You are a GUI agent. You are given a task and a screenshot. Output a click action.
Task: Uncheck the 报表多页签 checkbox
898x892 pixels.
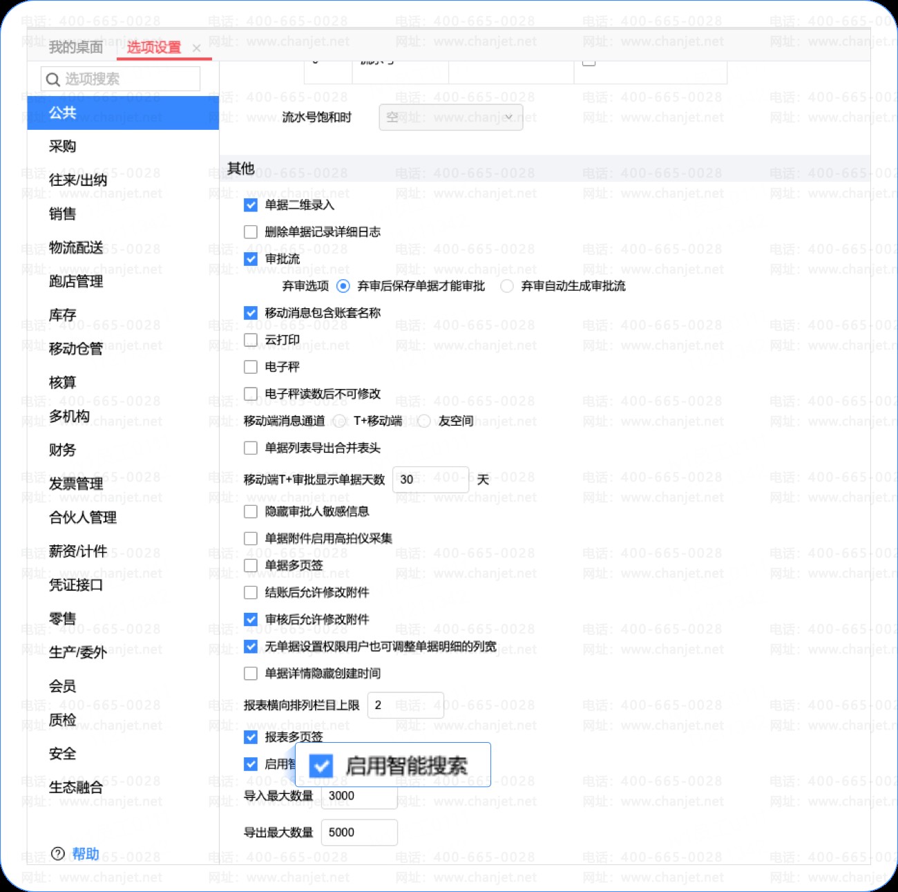pyautogui.click(x=251, y=737)
